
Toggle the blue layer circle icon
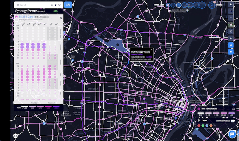pyautogui.click(x=207, y=125)
